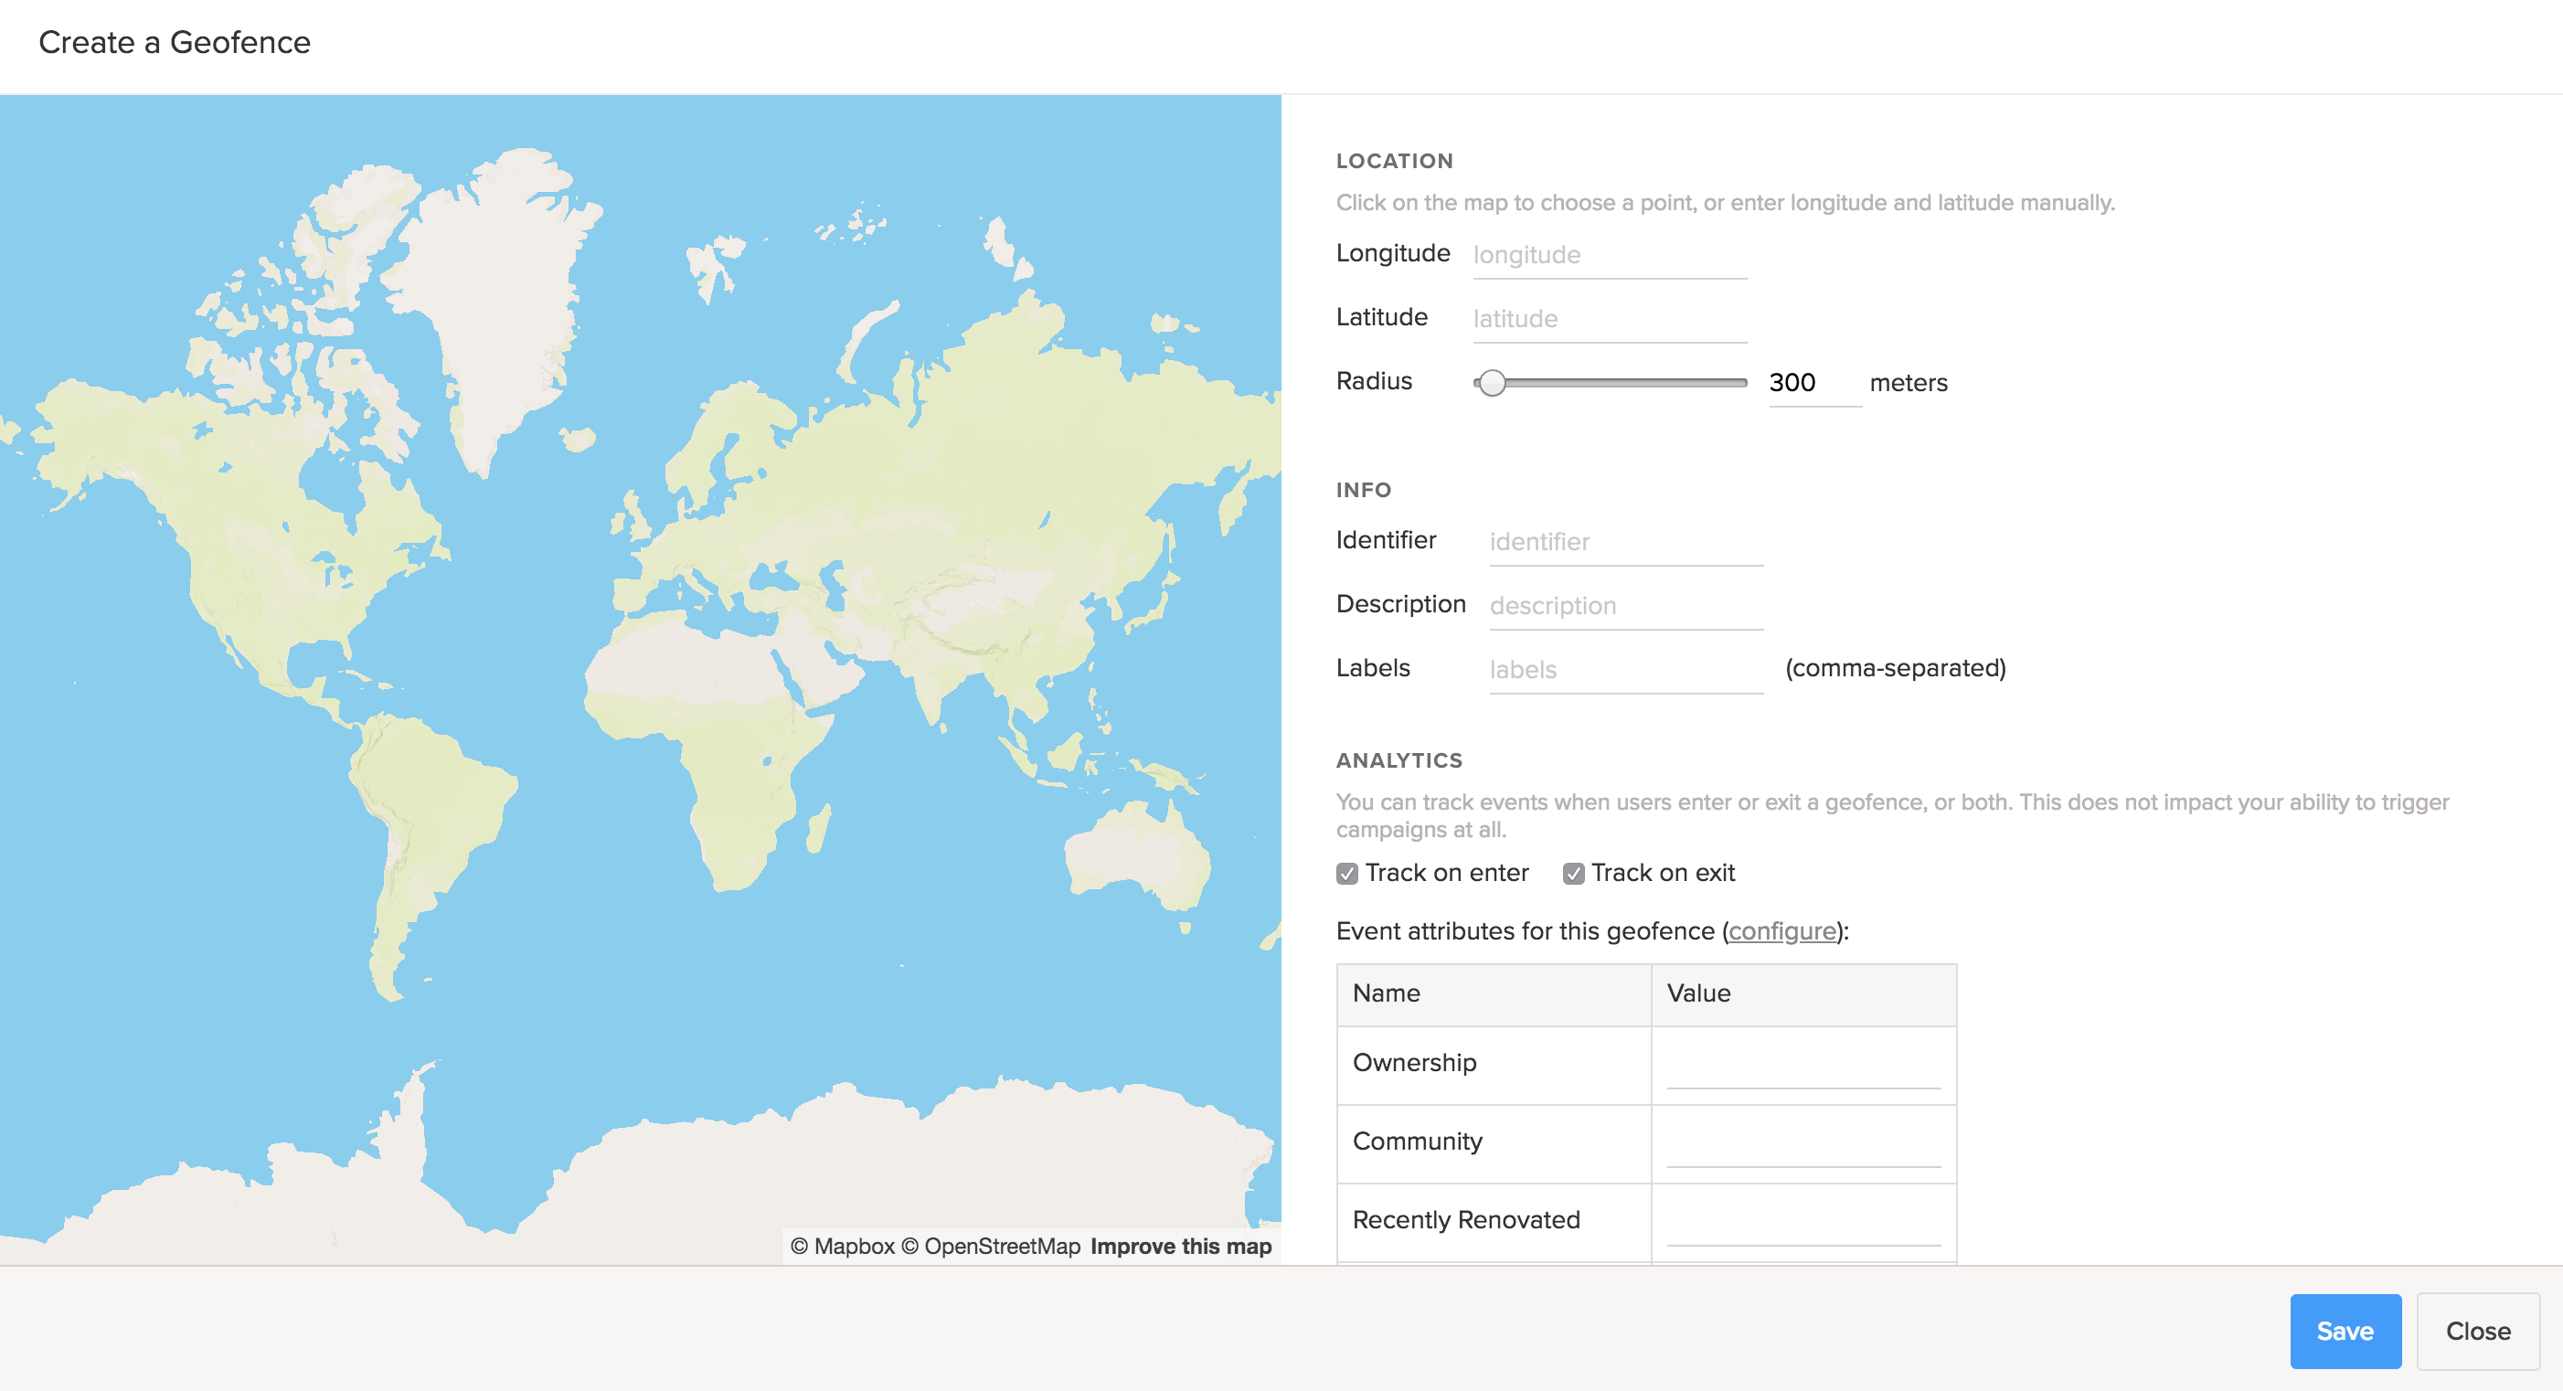
Task: Click the Identifier input field
Action: coord(1625,541)
